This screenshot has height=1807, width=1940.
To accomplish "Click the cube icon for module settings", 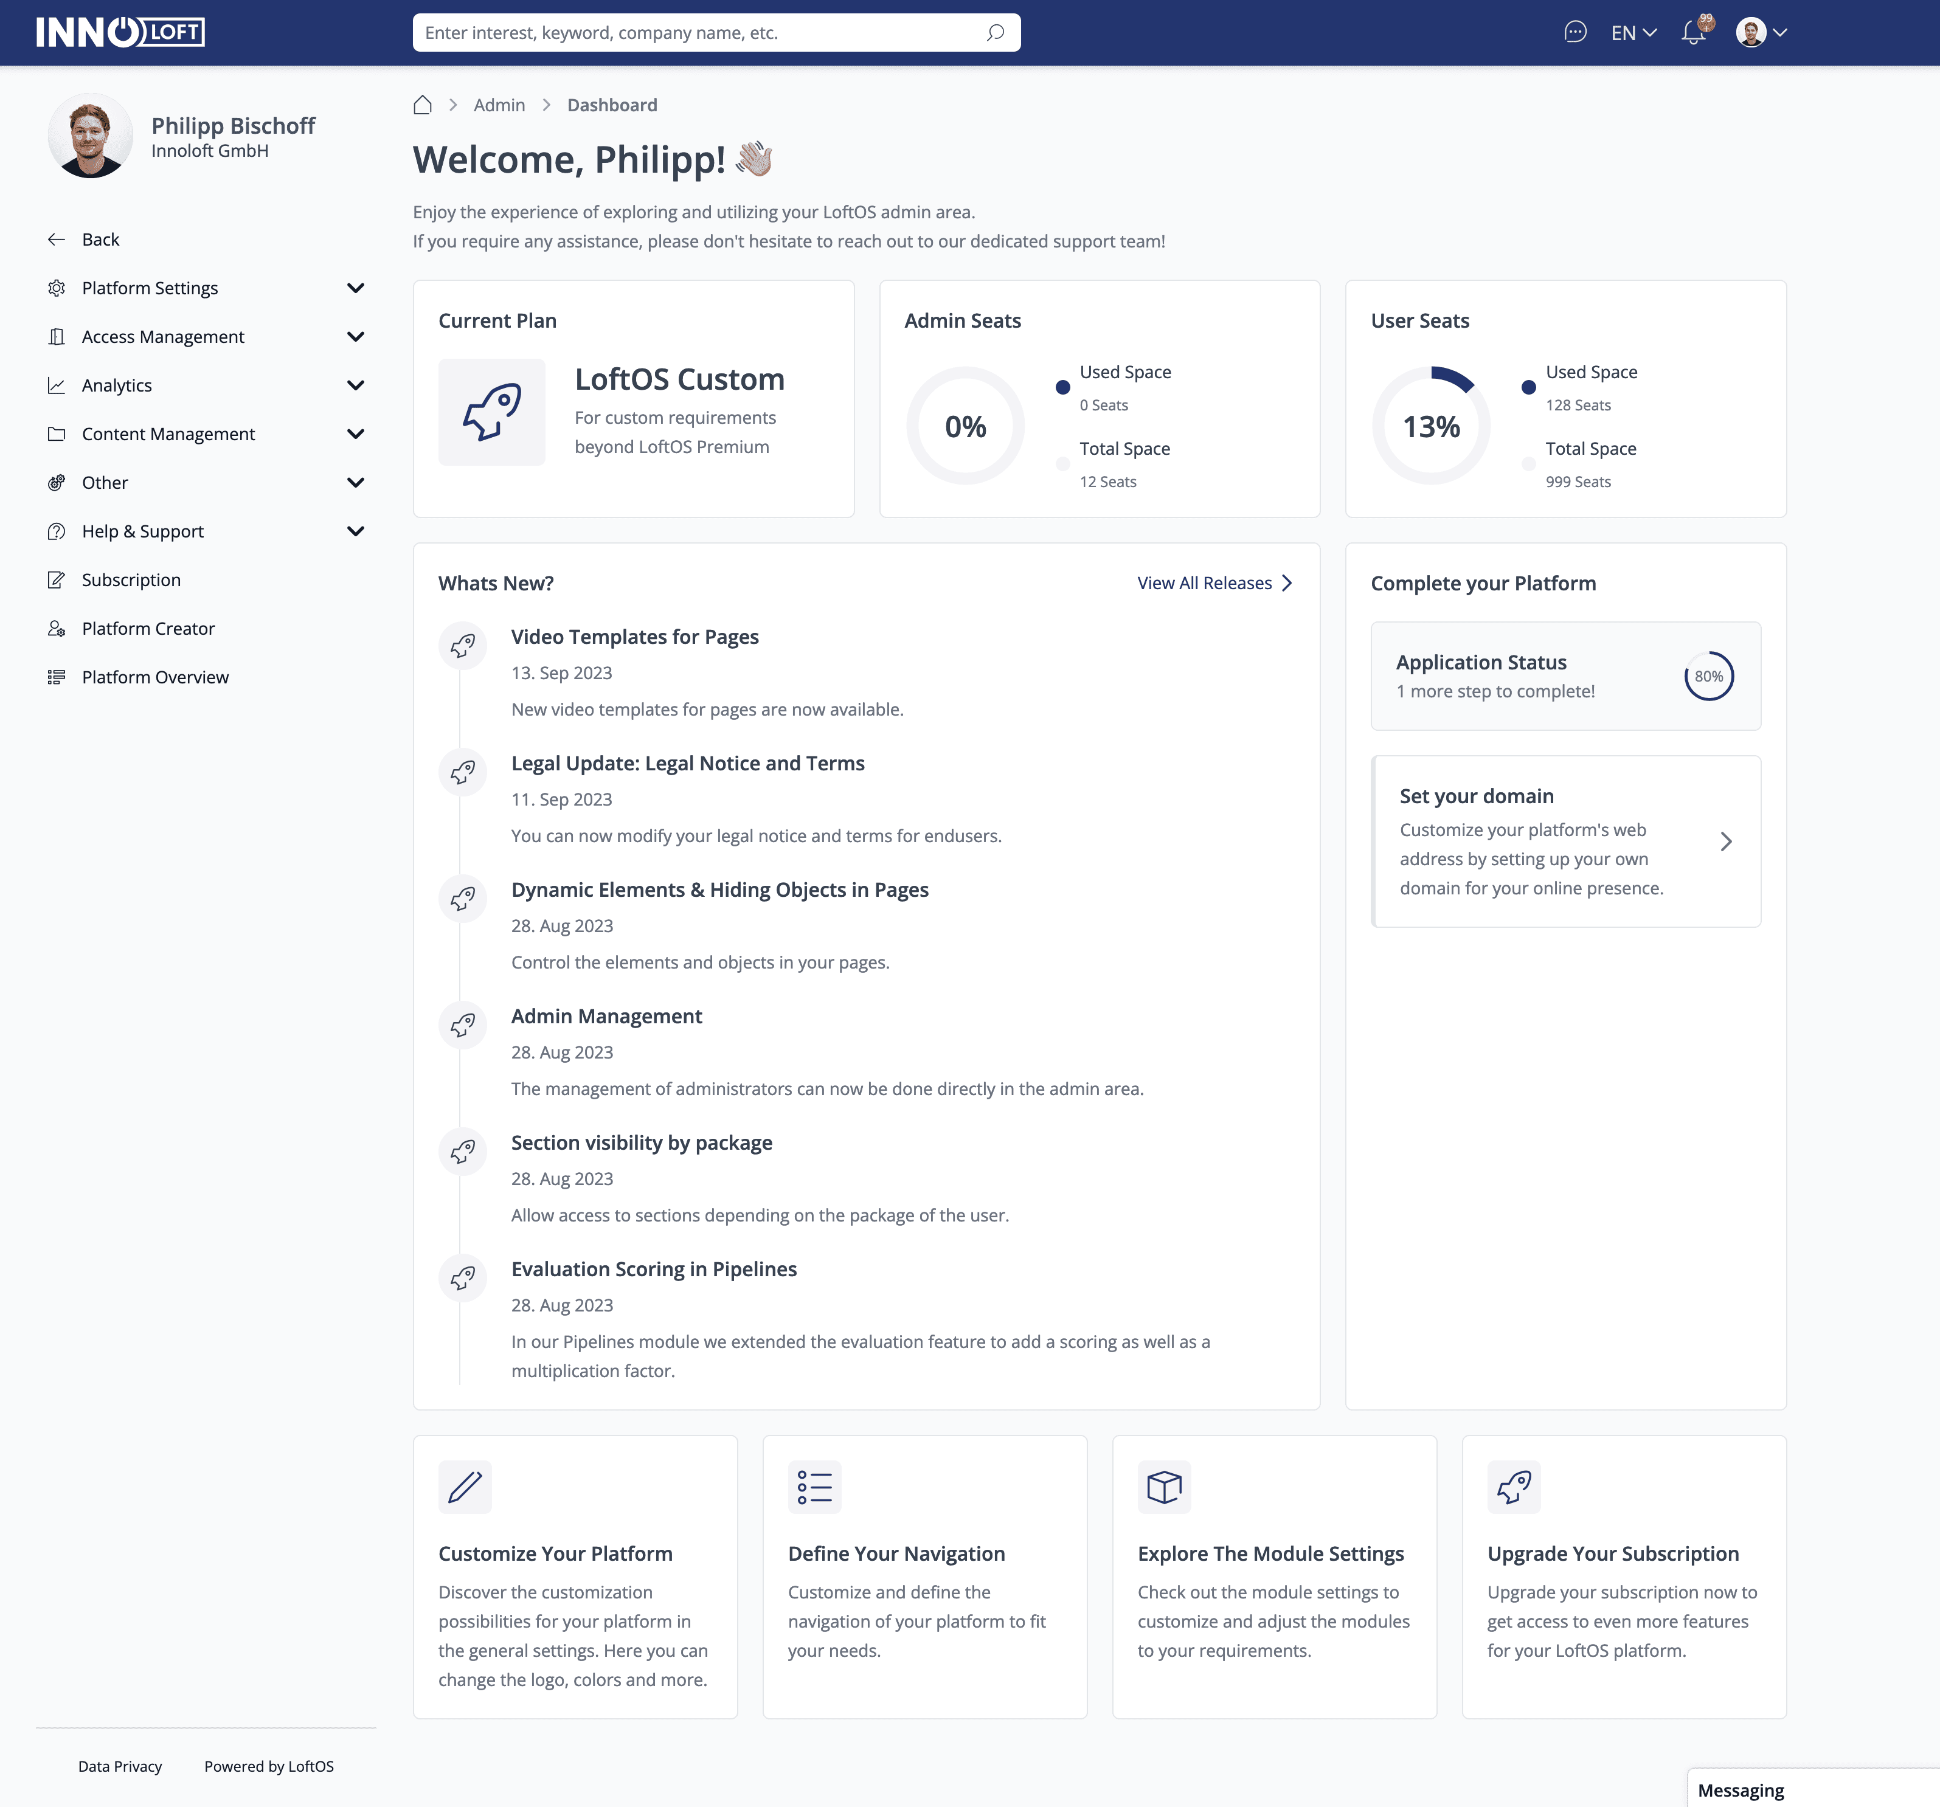I will pyautogui.click(x=1163, y=1486).
